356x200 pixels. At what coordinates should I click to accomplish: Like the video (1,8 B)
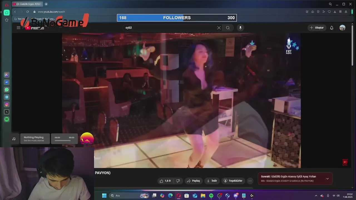pos(165,181)
